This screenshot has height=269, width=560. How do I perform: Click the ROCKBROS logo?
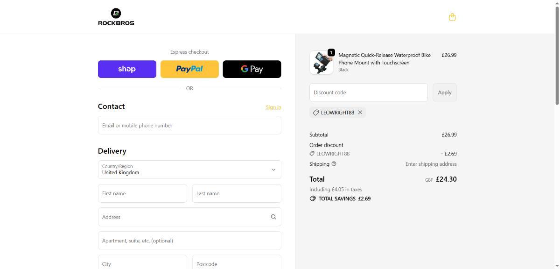coord(116,17)
